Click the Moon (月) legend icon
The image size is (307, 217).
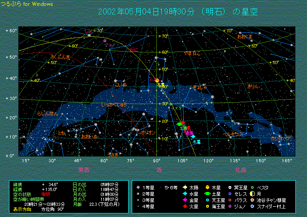(x=253, y=194)
